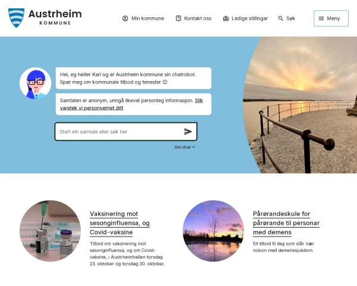Viewport: 357px width, 286px height.
Task: Click the hamburger icon in the Meny button
Action: 321,18
